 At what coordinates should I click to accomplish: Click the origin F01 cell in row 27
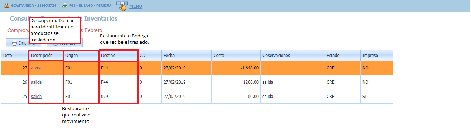81,68
